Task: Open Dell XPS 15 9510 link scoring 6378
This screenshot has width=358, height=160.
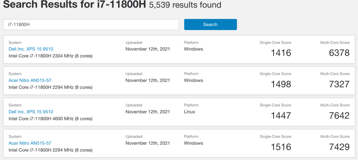Action: [31, 49]
